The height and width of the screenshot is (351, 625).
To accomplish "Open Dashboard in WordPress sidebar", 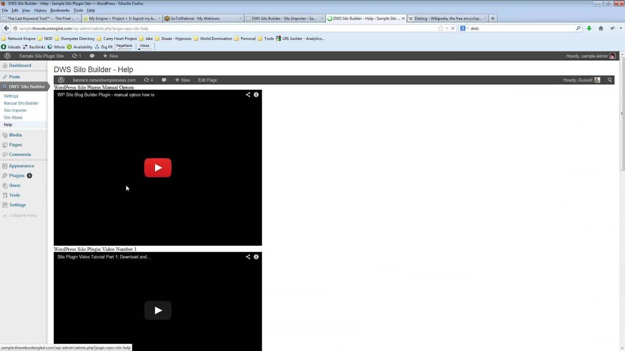I will (20, 65).
